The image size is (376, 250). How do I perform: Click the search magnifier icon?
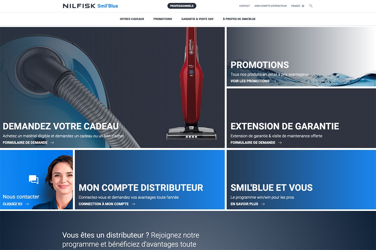tap(311, 6)
